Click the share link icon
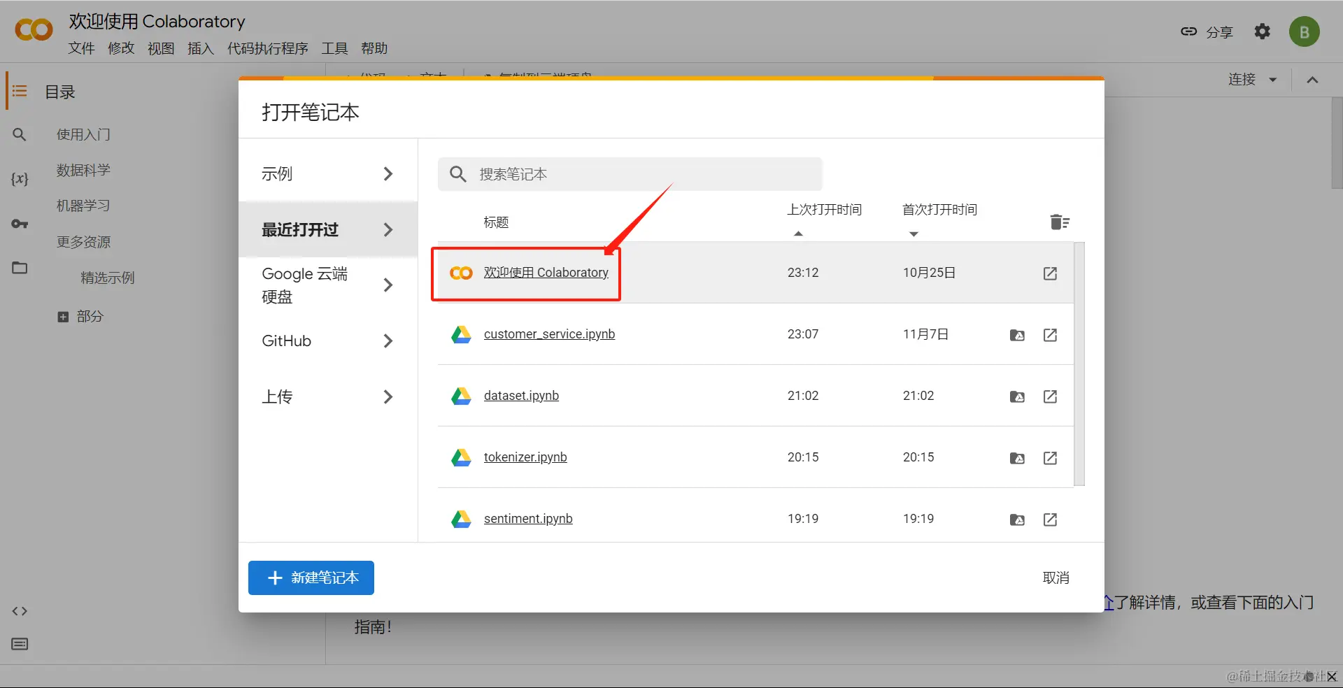Screen dimensions: 1343x688 pos(1188,31)
